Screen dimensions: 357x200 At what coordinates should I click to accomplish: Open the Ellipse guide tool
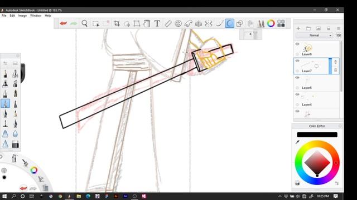point(178,23)
